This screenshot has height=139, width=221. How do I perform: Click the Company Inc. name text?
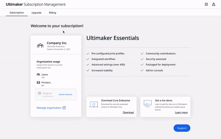(x=57, y=43)
